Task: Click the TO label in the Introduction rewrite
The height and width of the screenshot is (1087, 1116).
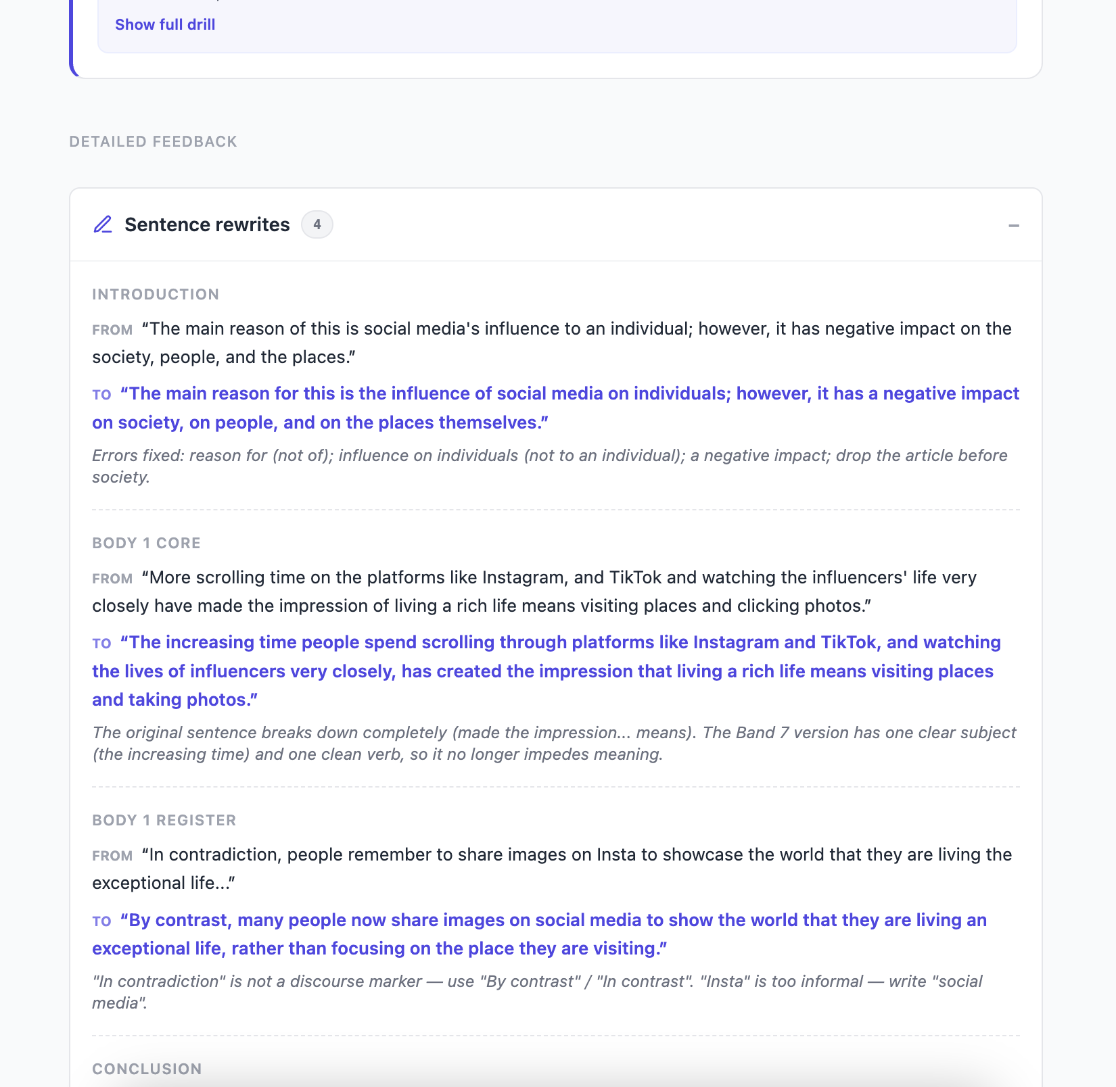Action: point(101,395)
